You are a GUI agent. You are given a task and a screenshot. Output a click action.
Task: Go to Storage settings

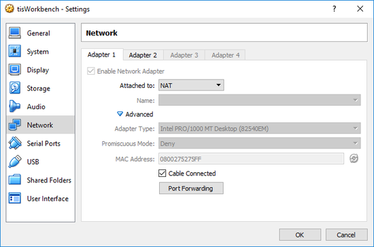[38, 88]
